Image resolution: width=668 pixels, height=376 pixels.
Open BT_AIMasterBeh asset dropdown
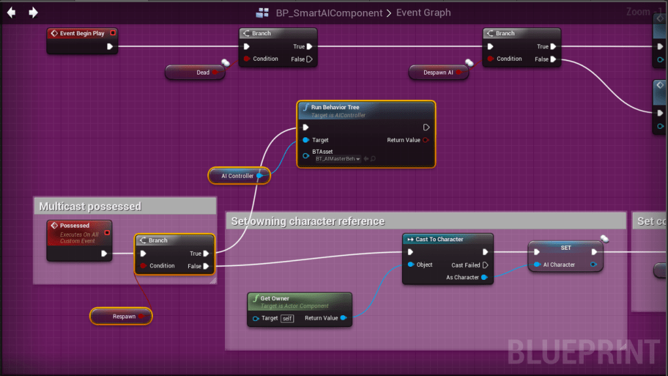pyautogui.click(x=337, y=159)
